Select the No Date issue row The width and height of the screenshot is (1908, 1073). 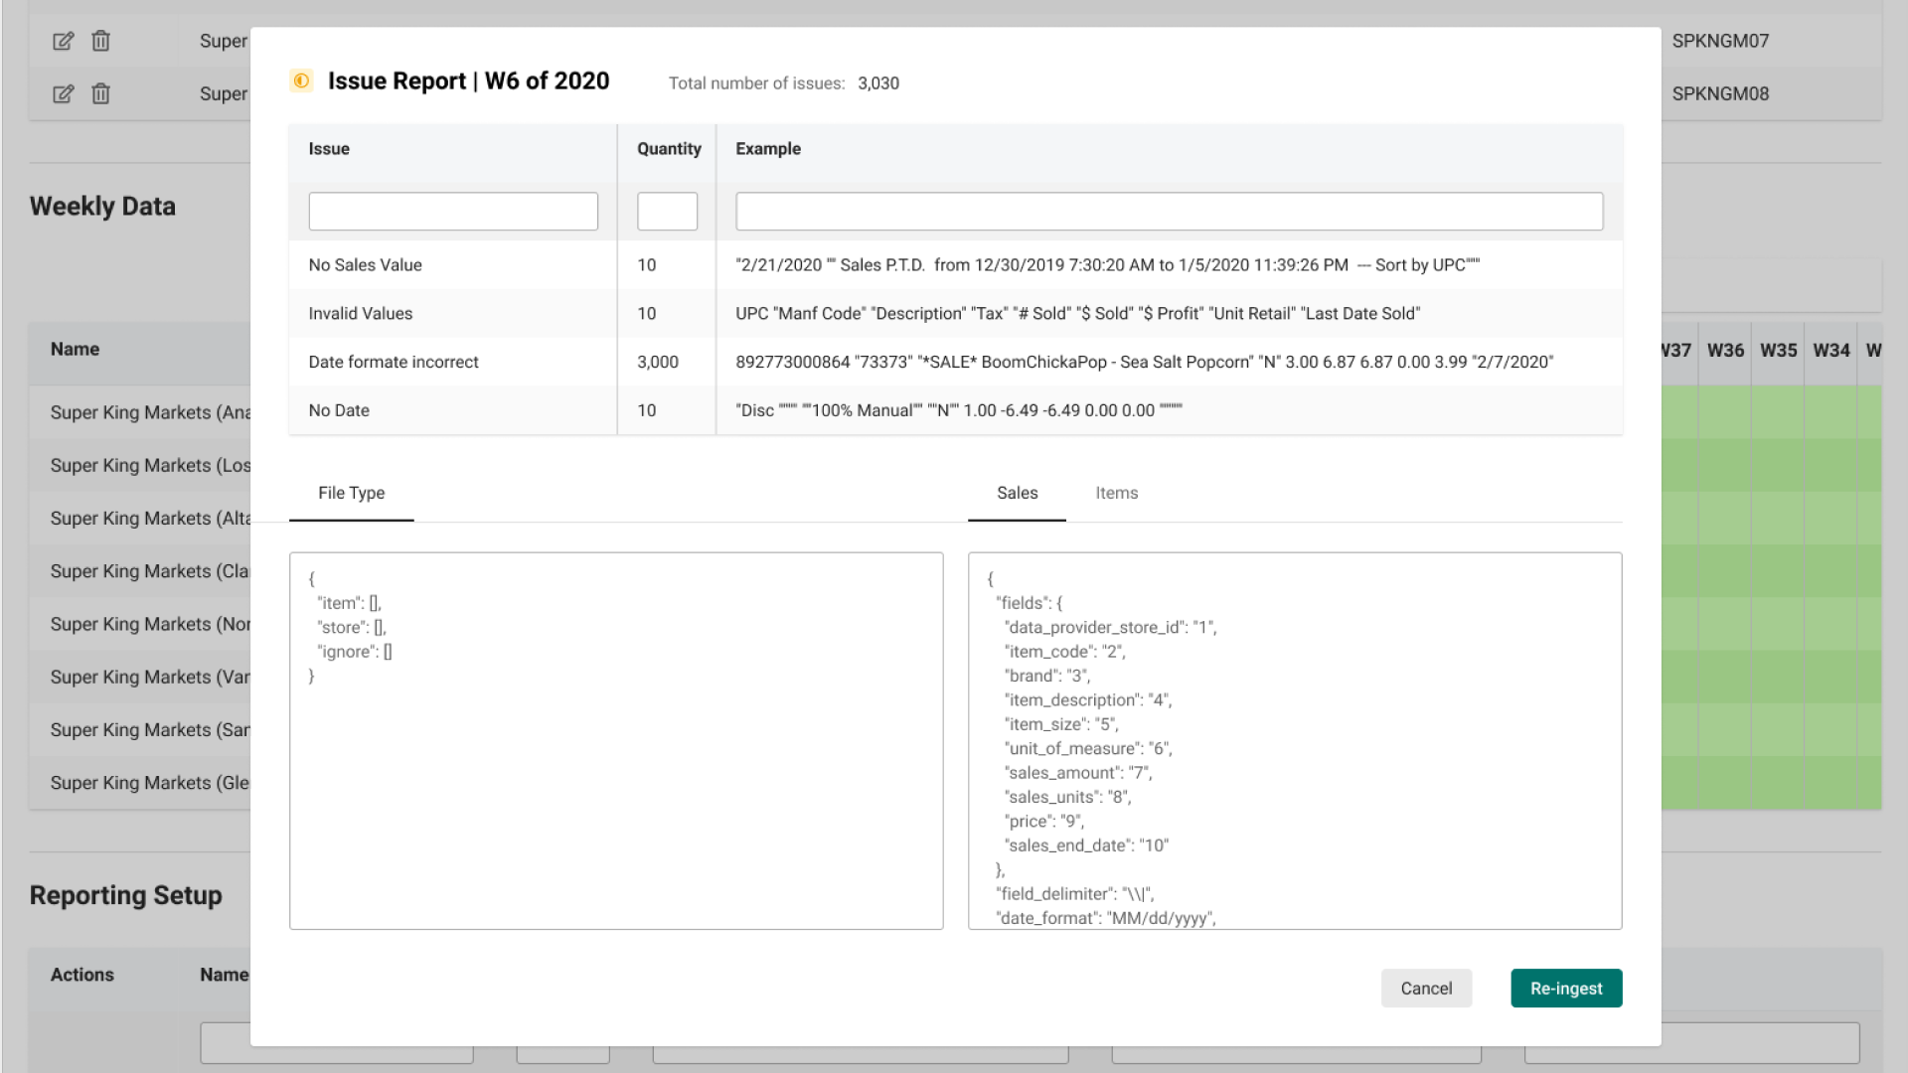956,410
